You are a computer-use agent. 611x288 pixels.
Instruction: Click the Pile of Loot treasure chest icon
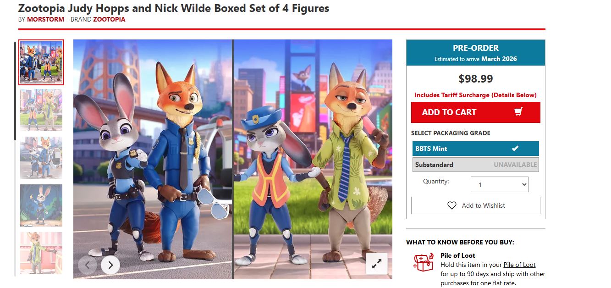423,262
